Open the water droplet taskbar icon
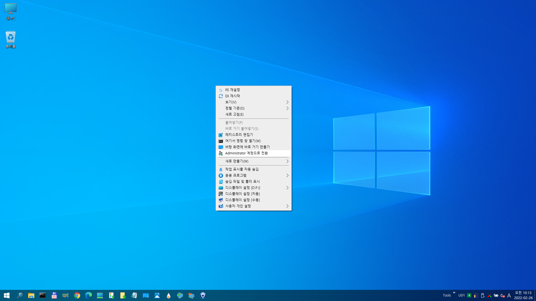The width and height of the screenshot is (536, 301). 169,295
